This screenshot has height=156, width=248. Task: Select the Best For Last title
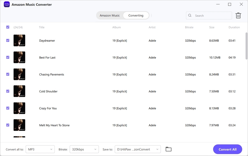point(47,57)
